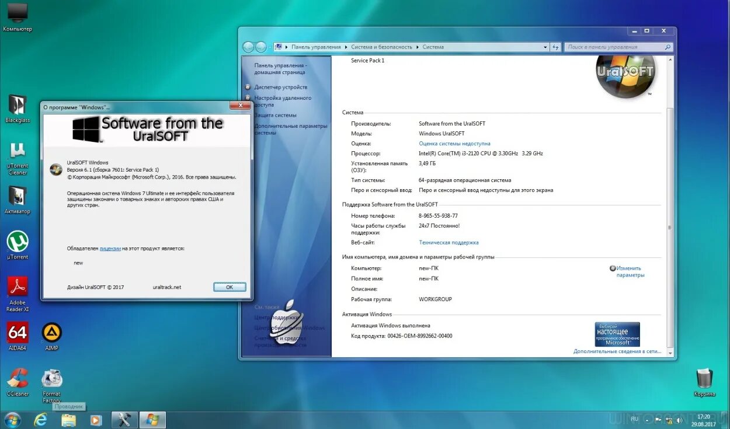
Task: Go to Панель управления breadcrumb
Action: click(x=316, y=47)
